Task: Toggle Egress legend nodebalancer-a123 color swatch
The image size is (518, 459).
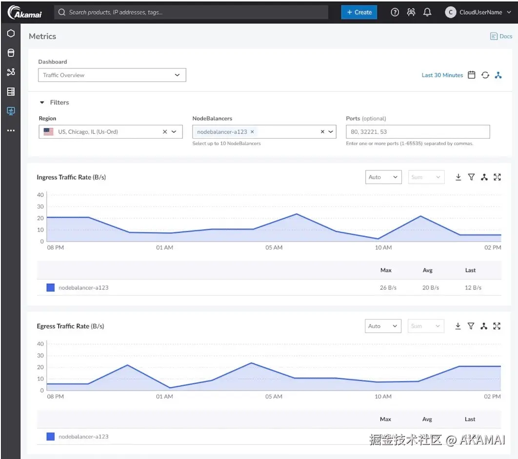Action: 51,437
